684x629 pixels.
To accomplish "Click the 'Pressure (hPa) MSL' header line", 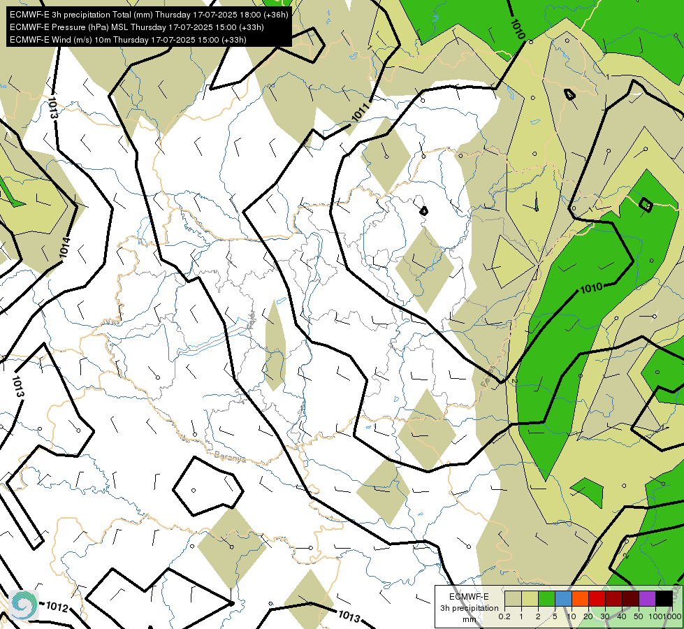I will coord(136,27).
